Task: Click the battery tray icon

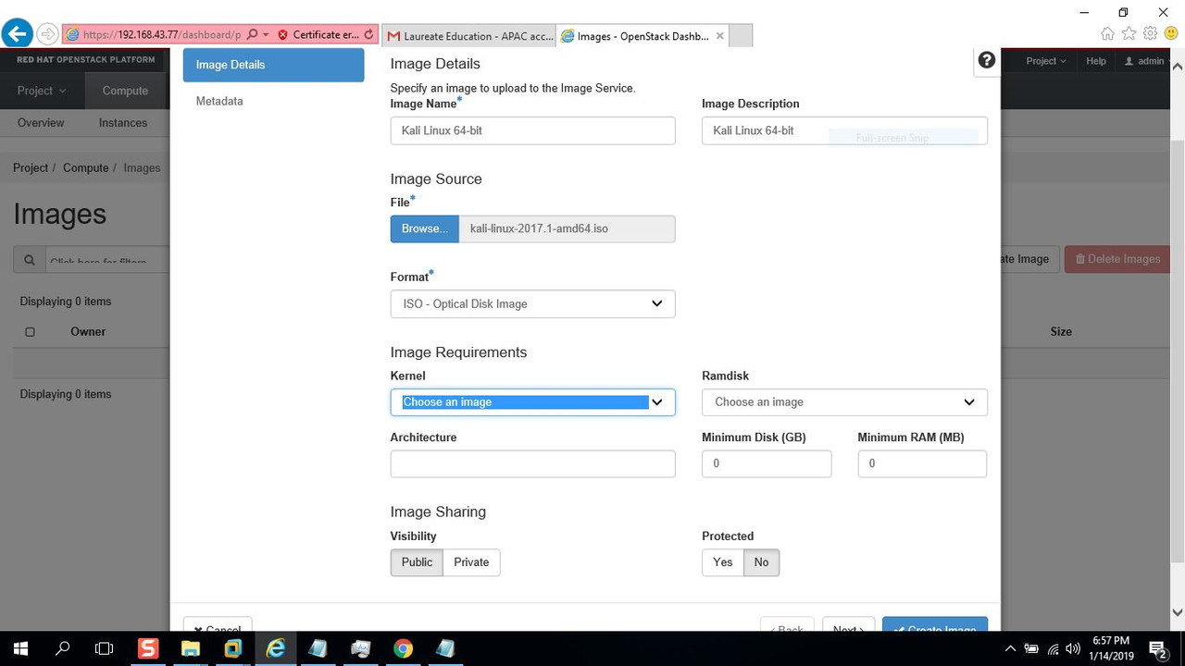Action: pos(1031,648)
